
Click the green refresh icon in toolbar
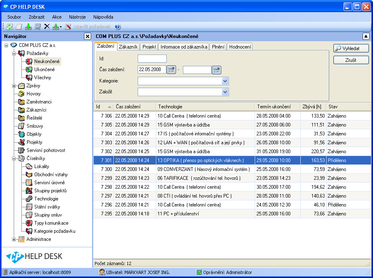pos(10,27)
